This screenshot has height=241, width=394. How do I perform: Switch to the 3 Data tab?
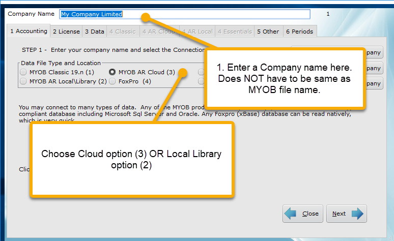[95, 32]
